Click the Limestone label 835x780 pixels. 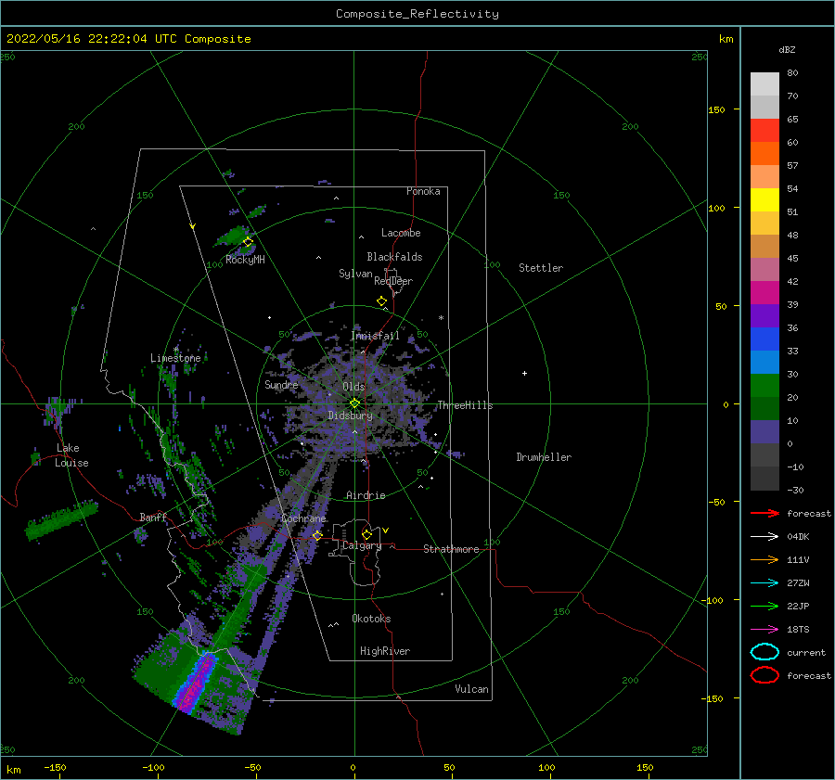(x=175, y=358)
